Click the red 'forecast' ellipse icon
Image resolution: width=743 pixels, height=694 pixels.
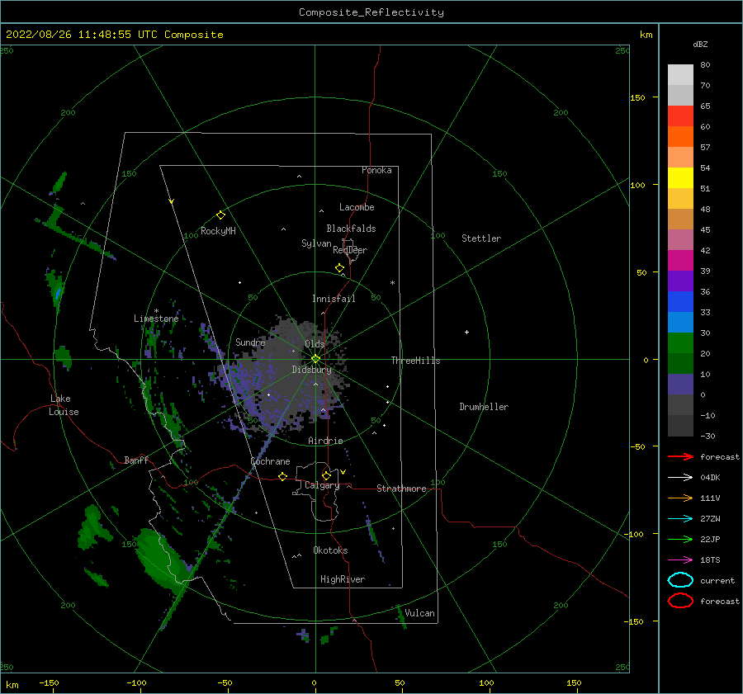click(x=680, y=601)
